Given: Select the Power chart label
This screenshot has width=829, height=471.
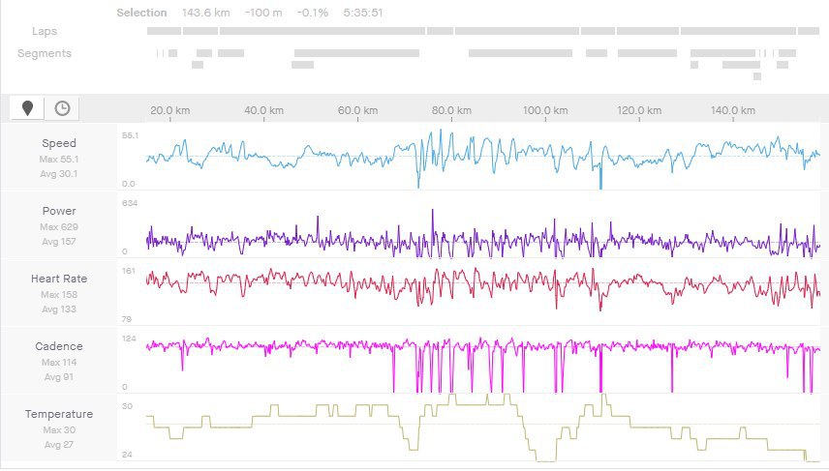Looking at the screenshot, I should (x=59, y=211).
